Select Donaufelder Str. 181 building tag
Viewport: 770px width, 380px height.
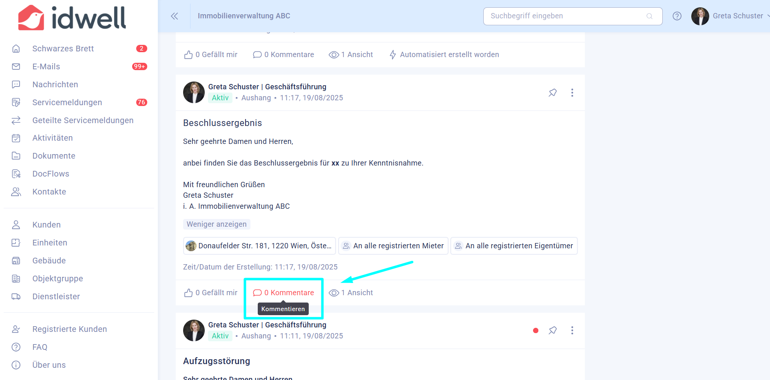[x=259, y=246]
